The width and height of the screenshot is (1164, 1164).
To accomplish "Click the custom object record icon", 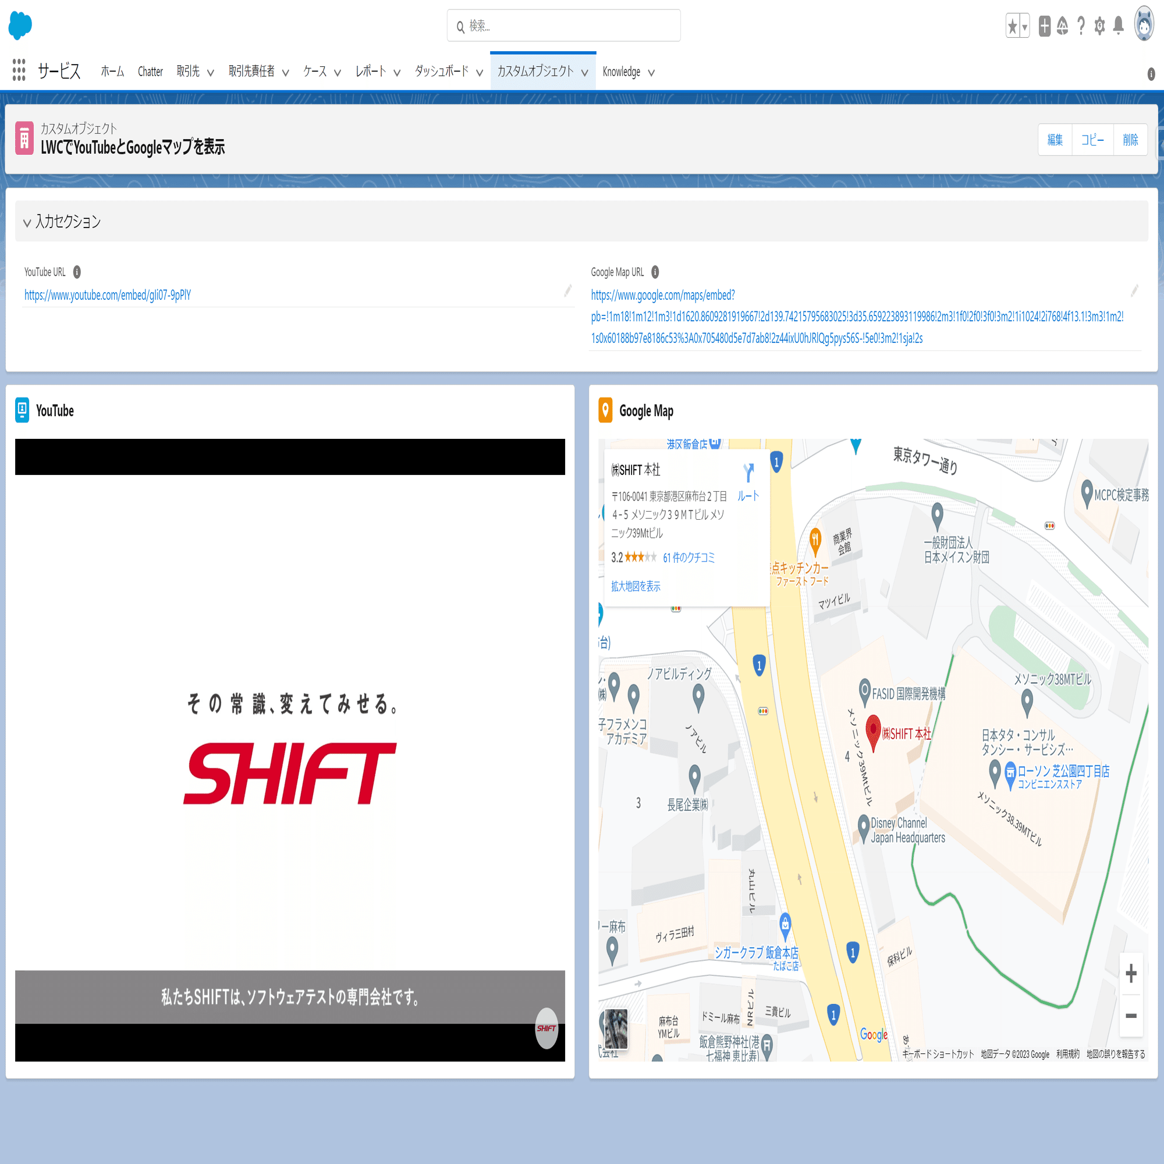I will [x=24, y=139].
